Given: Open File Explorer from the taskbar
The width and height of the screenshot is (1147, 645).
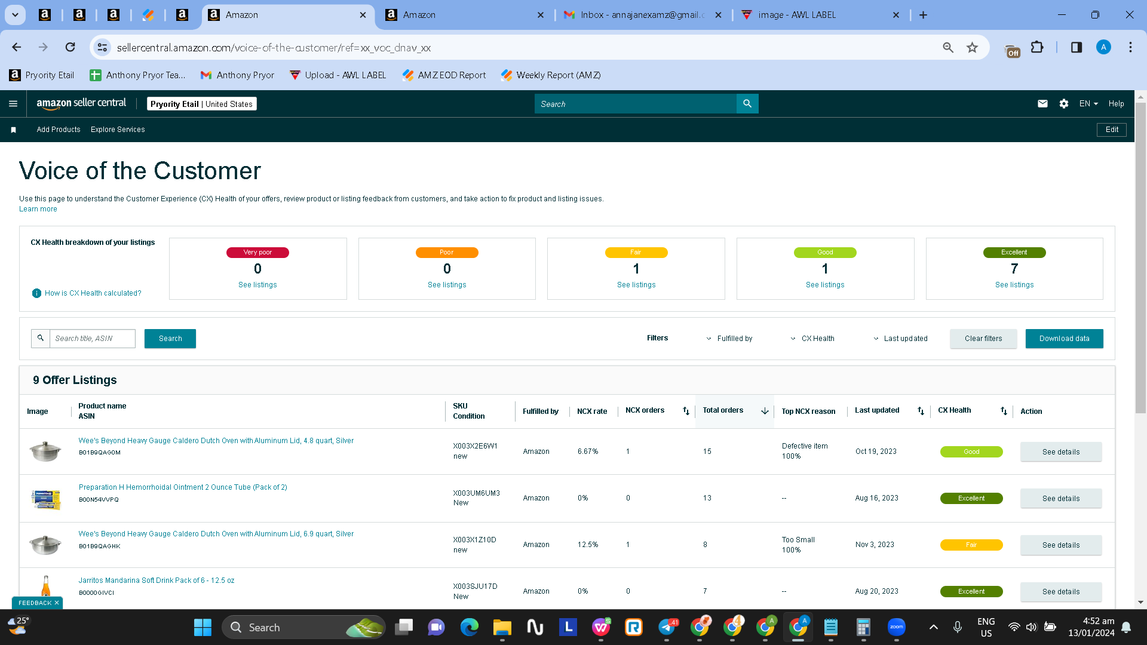Looking at the screenshot, I should point(502,627).
